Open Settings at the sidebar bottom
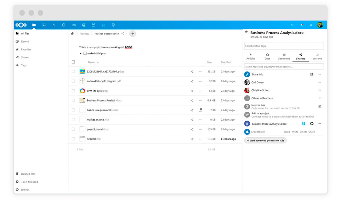 (x=25, y=190)
